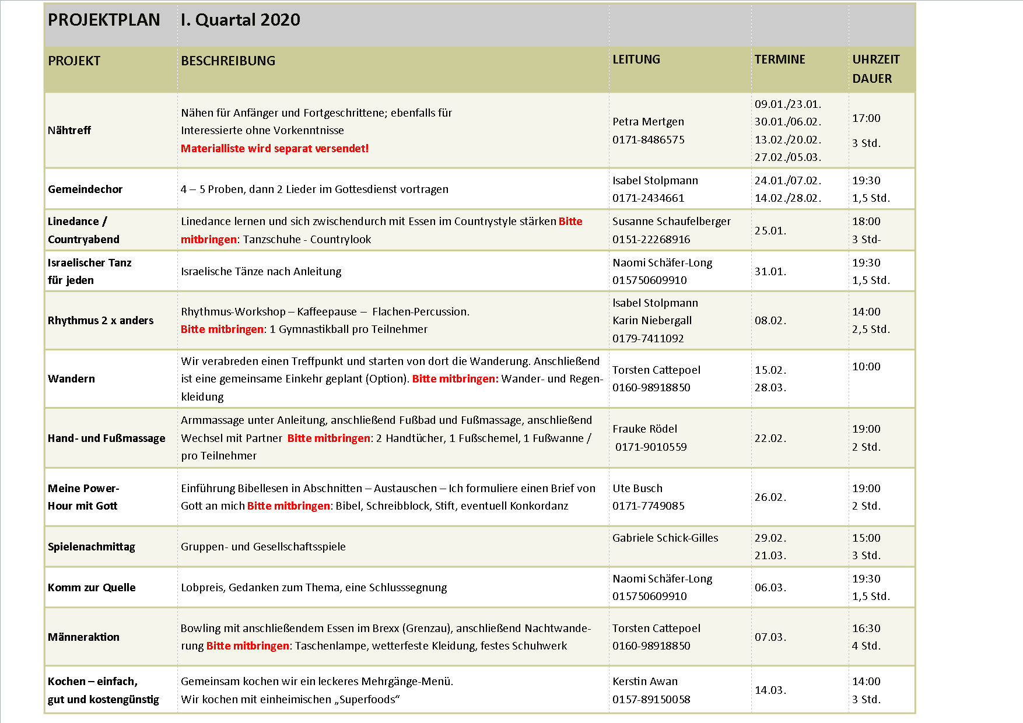The height and width of the screenshot is (723, 1023).
Task: Click the "I. Quartal 2020" heading
Action: [240, 20]
